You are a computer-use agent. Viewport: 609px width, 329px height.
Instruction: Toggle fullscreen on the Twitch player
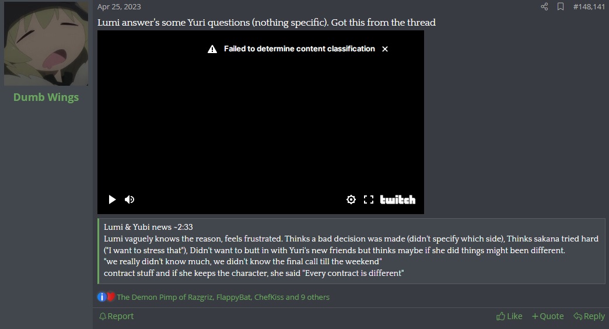369,199
